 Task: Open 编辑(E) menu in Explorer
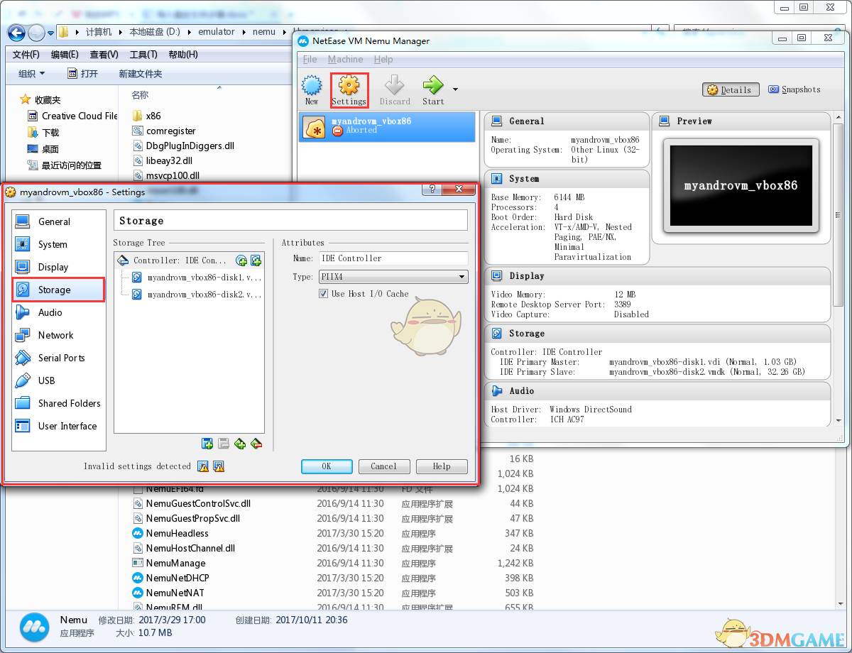click(x=65, y=55)
